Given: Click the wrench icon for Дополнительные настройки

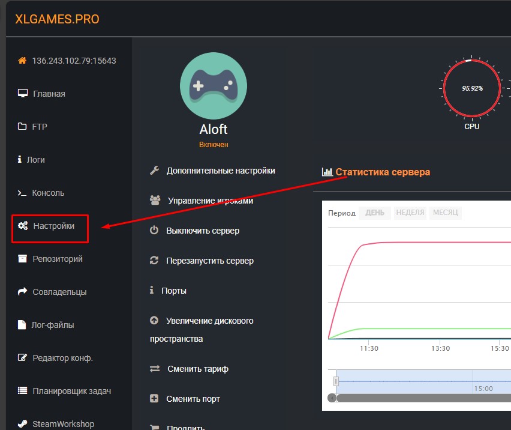Looking at the screenshot, I should click(154, 171).
